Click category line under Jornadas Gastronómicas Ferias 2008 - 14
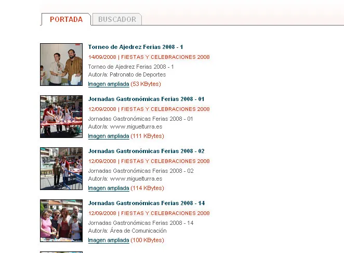Viewport: 344px width, 253px height. [149, 213]
